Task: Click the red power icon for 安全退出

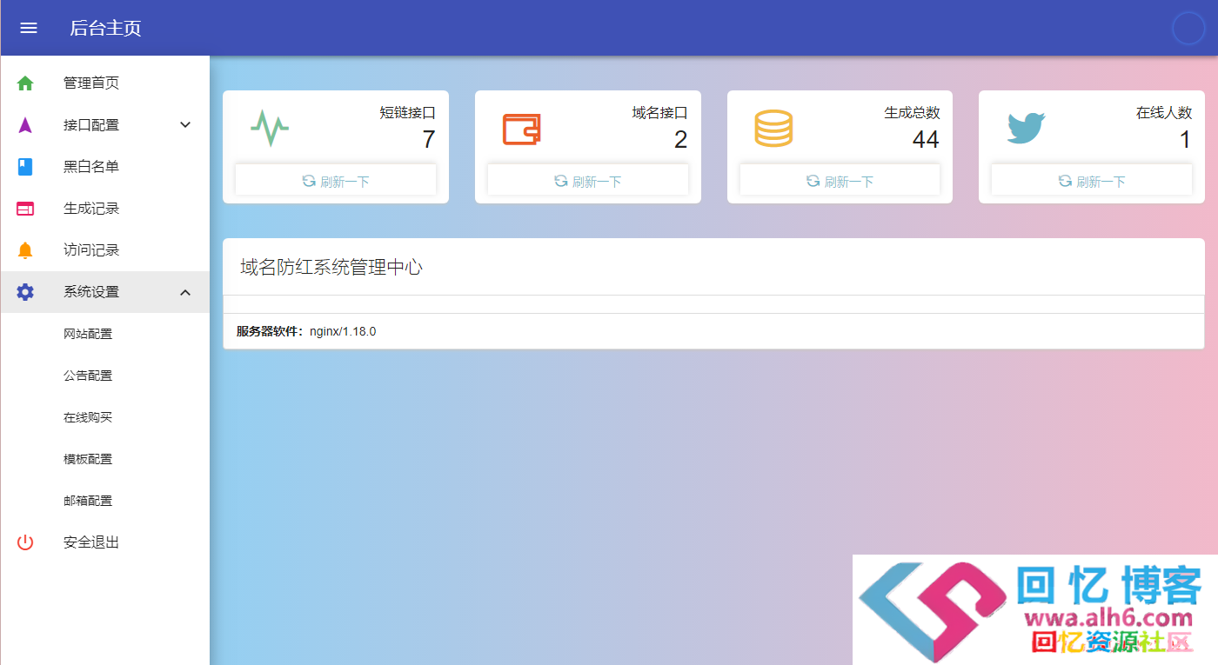Action: (x=25, y=542)
